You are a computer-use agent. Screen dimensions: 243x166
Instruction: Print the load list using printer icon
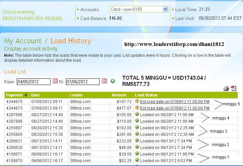226,89
